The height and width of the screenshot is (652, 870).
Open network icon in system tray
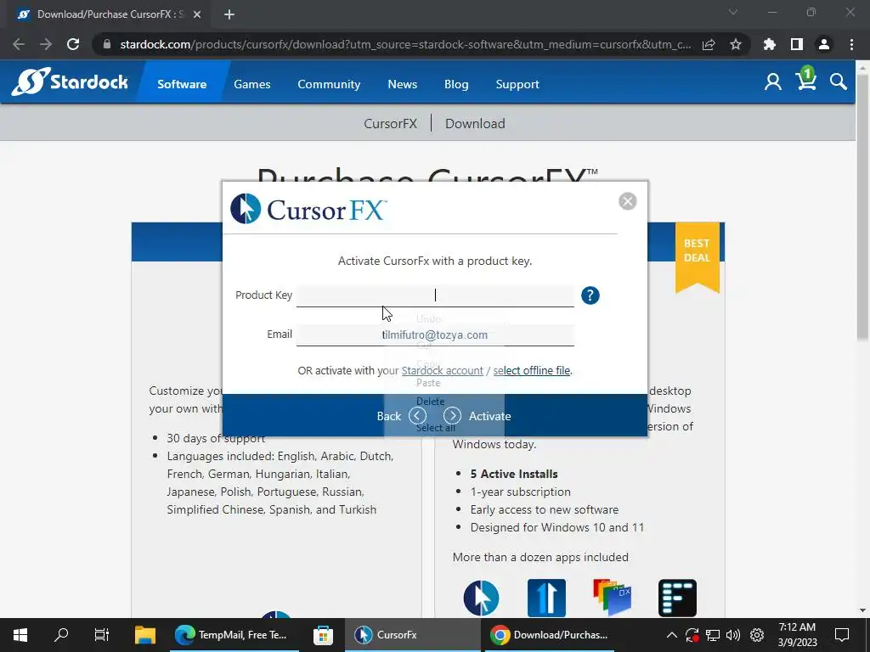pyautogui.click(x=713, y=635)
